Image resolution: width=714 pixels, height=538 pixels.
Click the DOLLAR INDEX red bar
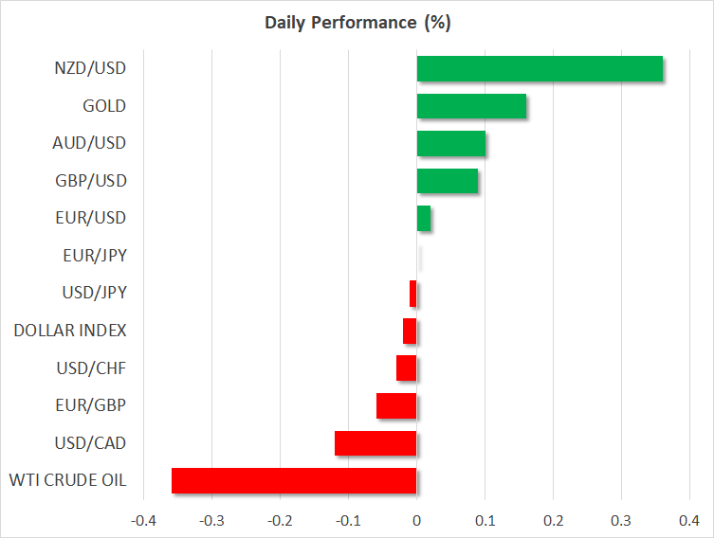[x=410, y=332]
